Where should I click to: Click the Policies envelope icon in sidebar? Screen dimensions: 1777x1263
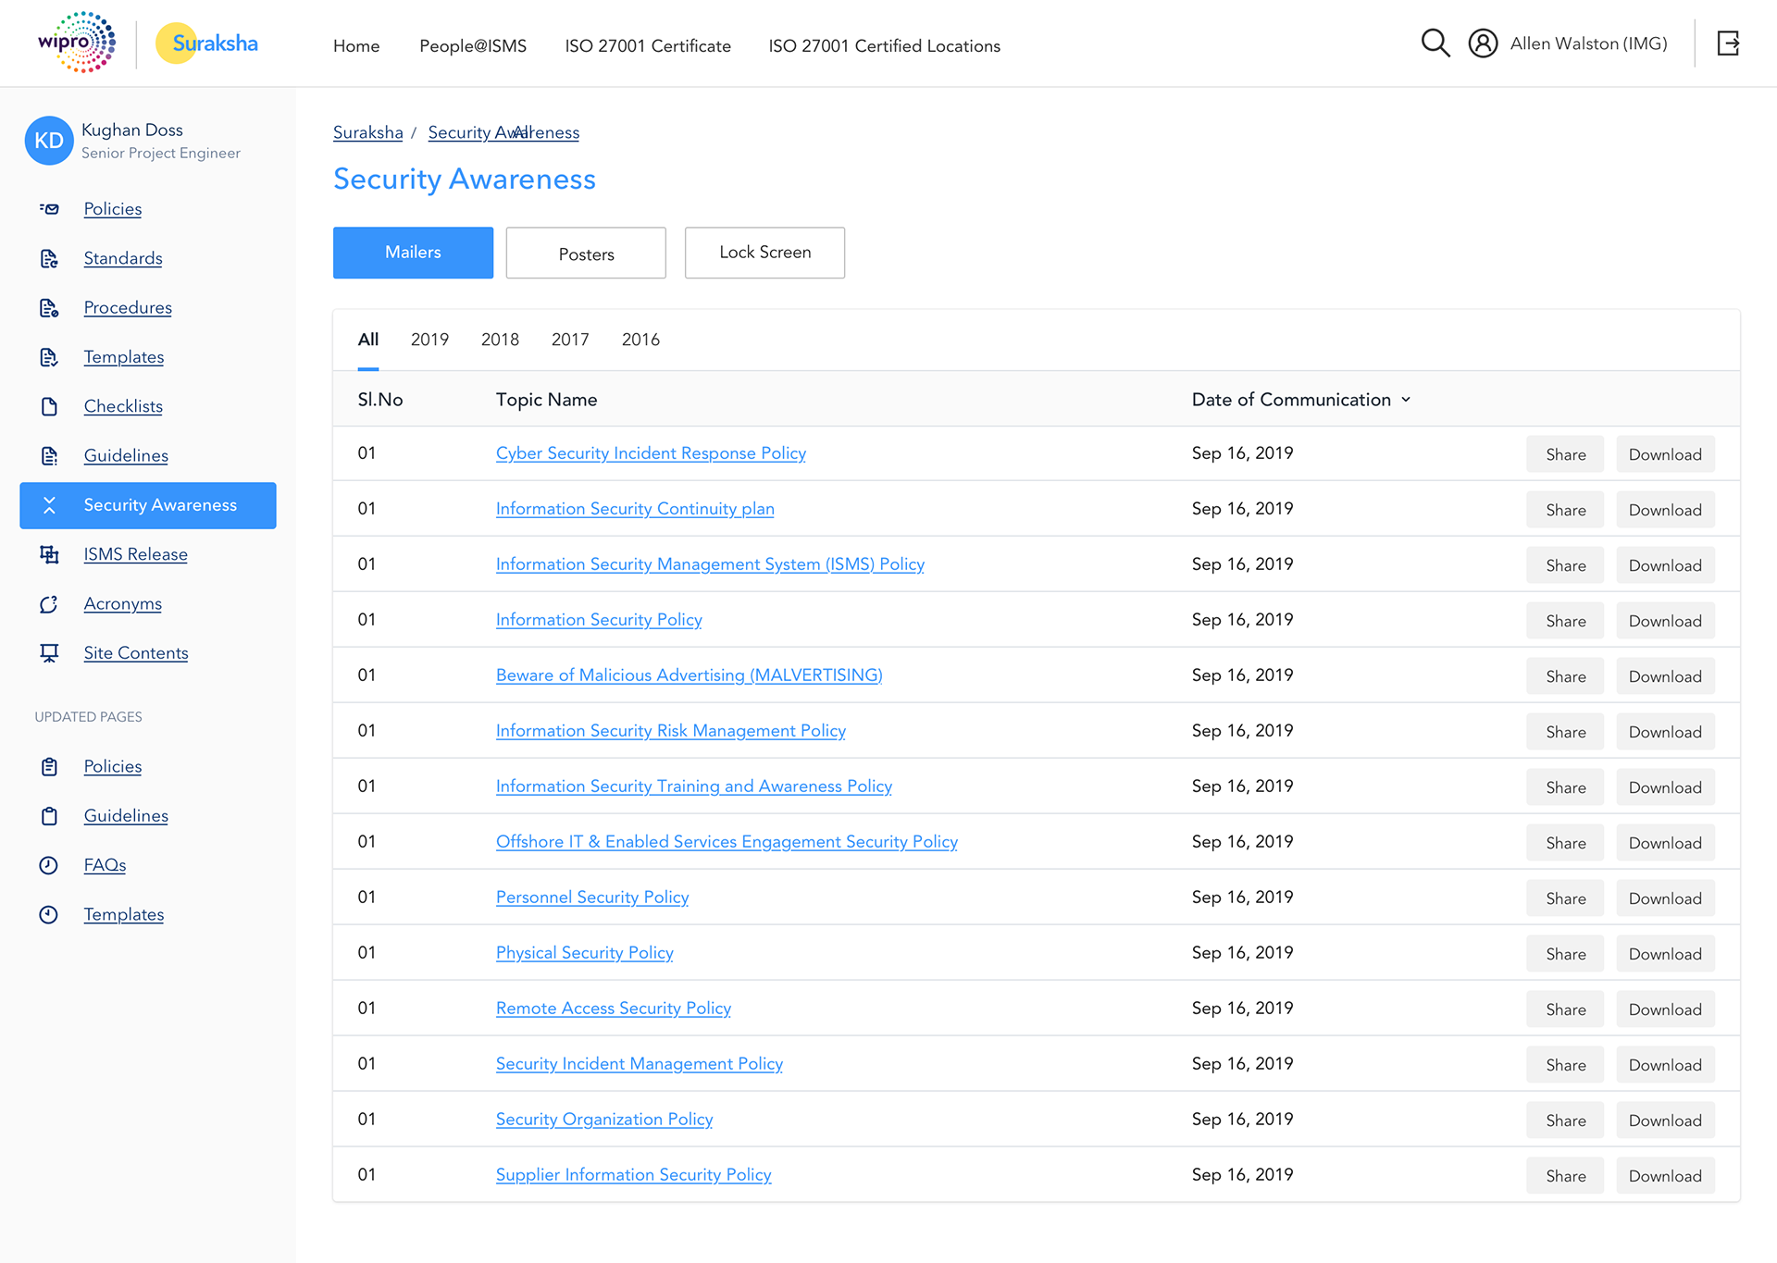49,209
